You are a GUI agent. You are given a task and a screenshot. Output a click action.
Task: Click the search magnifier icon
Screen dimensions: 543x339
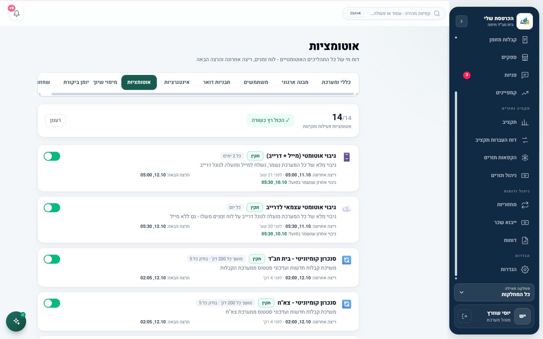[x=437, y=14]
